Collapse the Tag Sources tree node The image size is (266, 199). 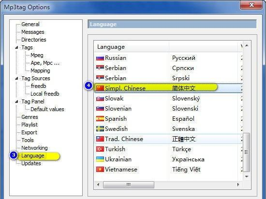coord(16,78)
